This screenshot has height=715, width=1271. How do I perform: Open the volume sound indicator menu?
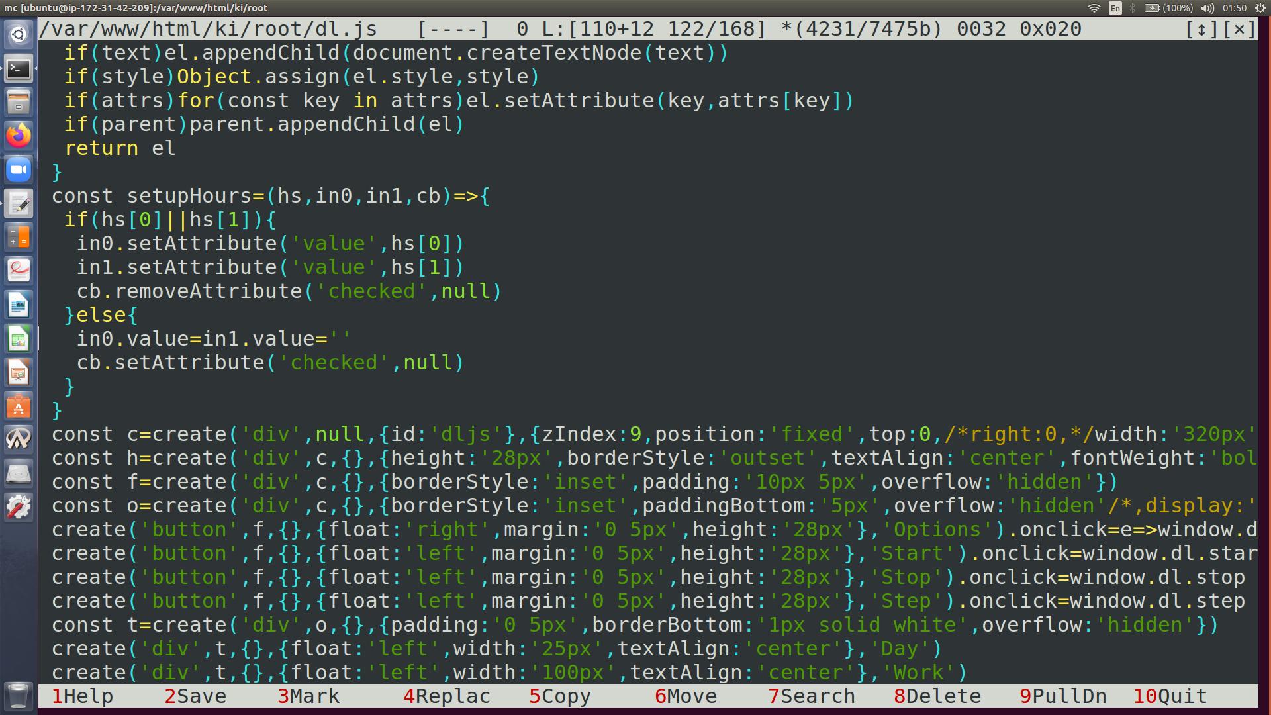(1207, 8)
